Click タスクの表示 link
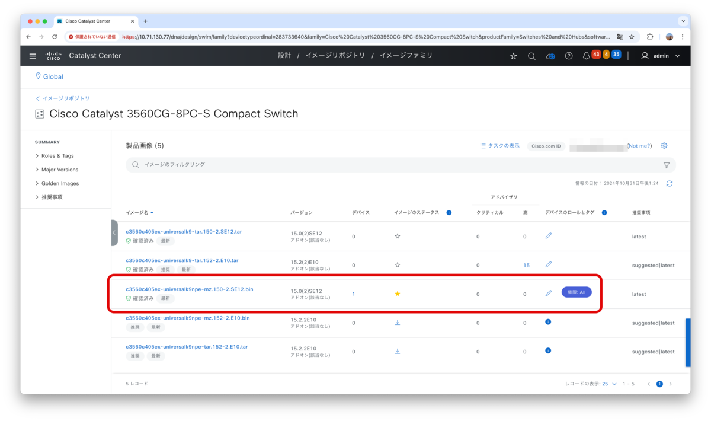 pyautogui.click(x=500, y=146)
